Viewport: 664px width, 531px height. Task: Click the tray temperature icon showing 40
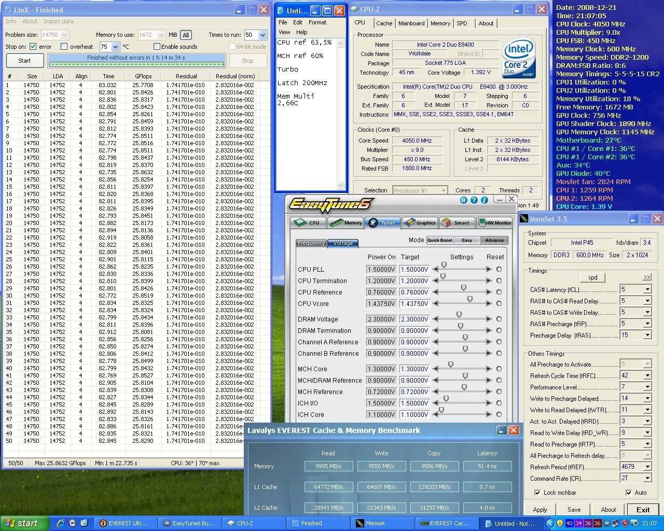[x=570, y=523]
